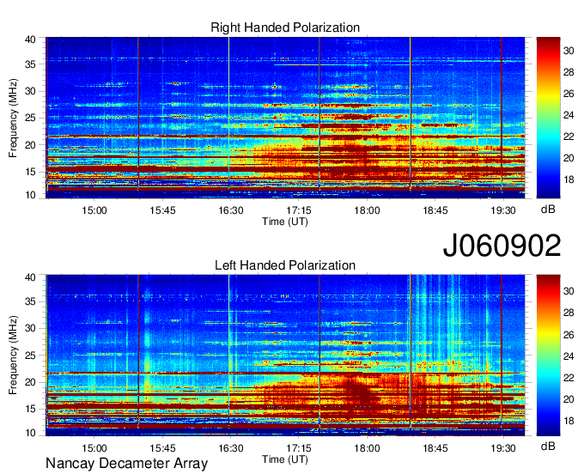The image size is (584, 474).
Task: Choose the 25 MHz tick on Left Handed frequency axis
Action: pos(30,355)
